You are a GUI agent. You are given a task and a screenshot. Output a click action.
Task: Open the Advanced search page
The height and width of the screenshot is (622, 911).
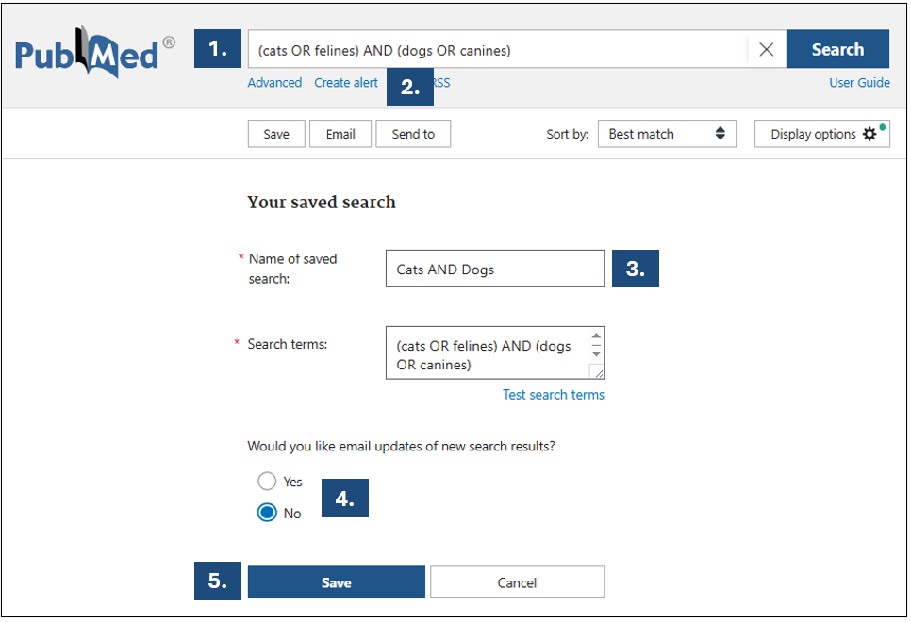pyautogui.click(x=274, y=83)
